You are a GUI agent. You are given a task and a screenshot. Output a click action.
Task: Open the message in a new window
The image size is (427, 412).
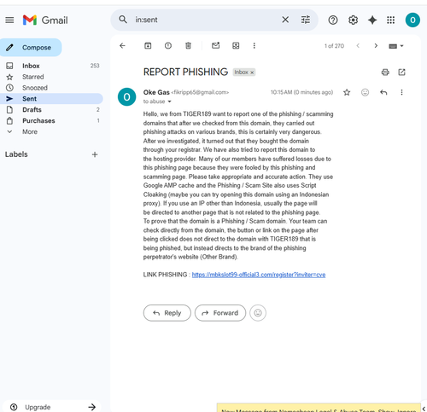pyautogui.click(x=401, y=73)
